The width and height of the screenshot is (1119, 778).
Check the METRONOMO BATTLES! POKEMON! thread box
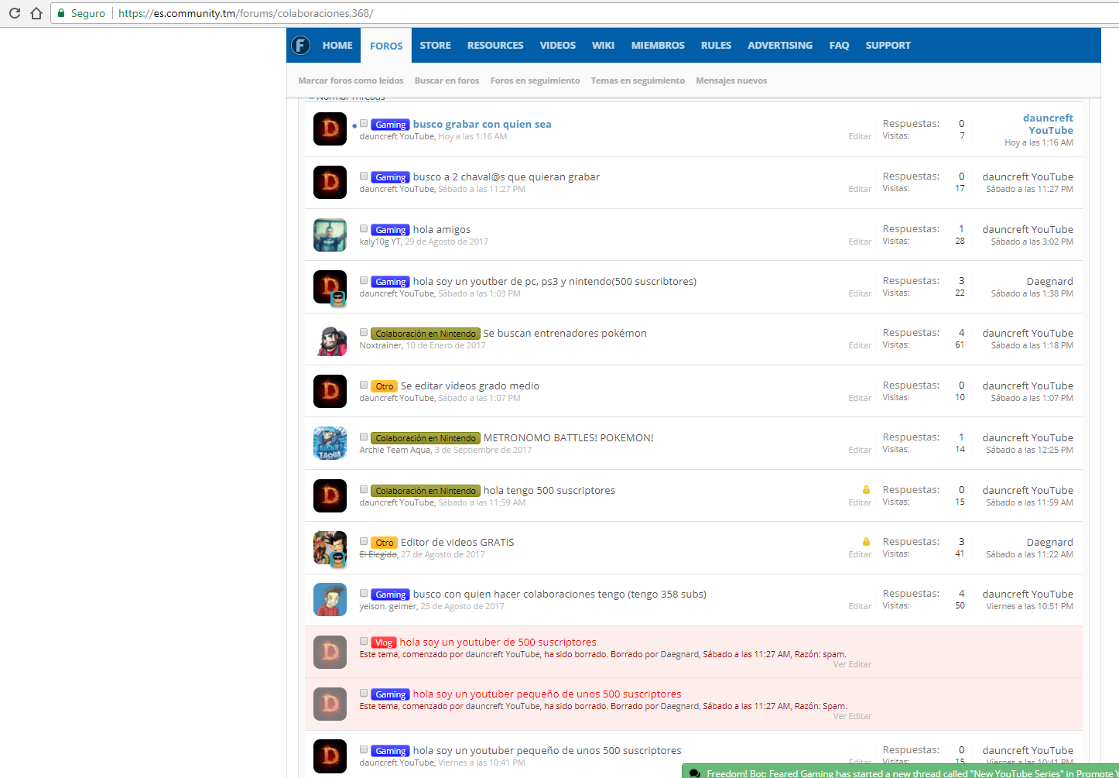[x=364, y=437]
